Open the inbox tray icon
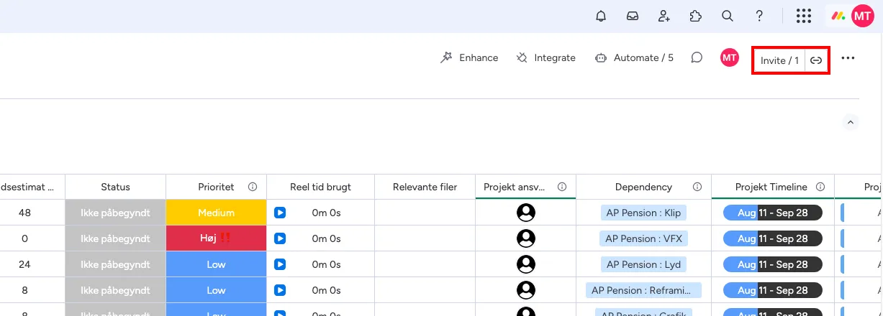 [x=633, y=16]
